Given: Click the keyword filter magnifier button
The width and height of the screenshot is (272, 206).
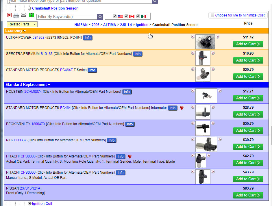Looking at the screenshot, I should point(100,17).
